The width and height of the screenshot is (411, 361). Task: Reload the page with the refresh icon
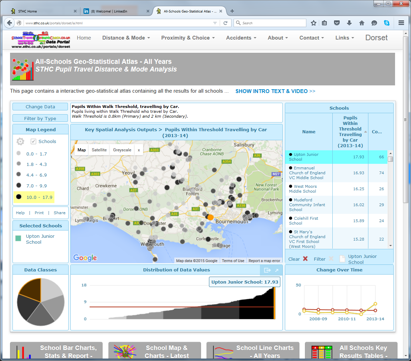pos(225,23)
